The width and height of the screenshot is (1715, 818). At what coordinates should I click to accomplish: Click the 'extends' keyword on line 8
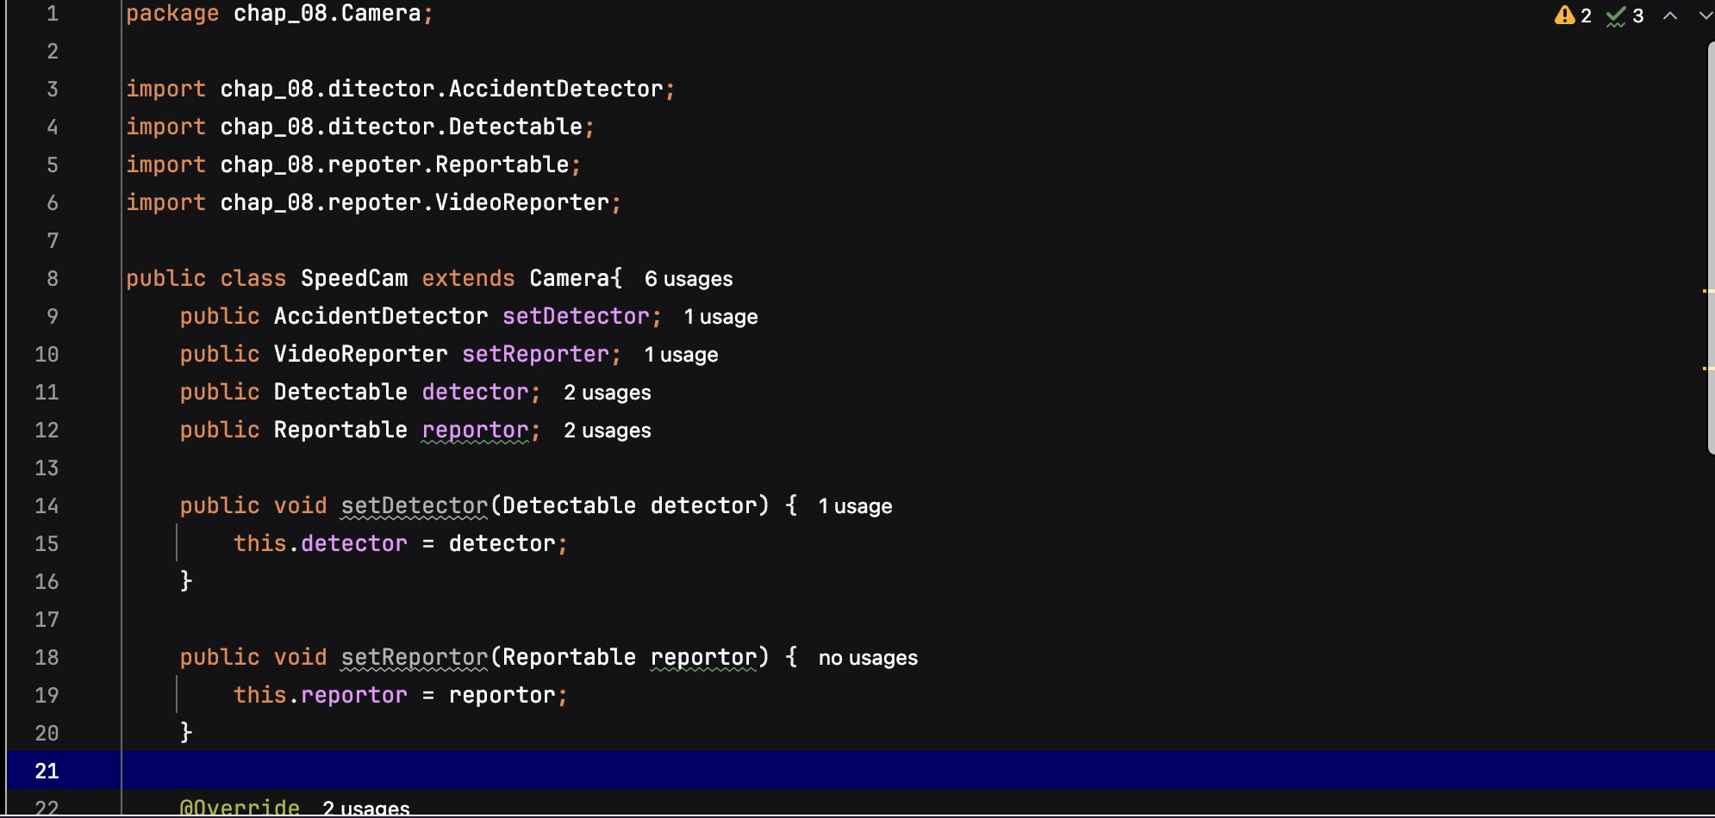click(468, 278)
